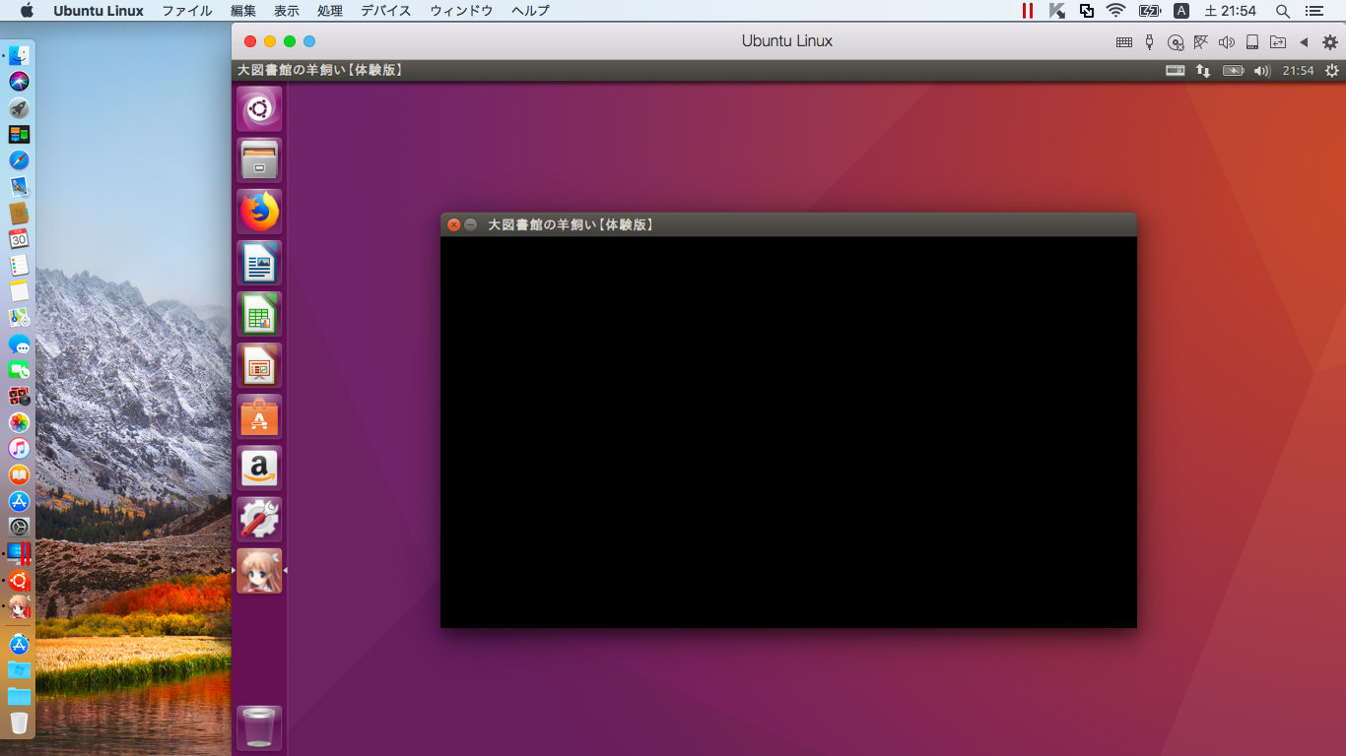Open LibreOffice Impress in Ubuntu launcher
Image resolution: width=1346 pixels, height=756 pixels.
259,365
